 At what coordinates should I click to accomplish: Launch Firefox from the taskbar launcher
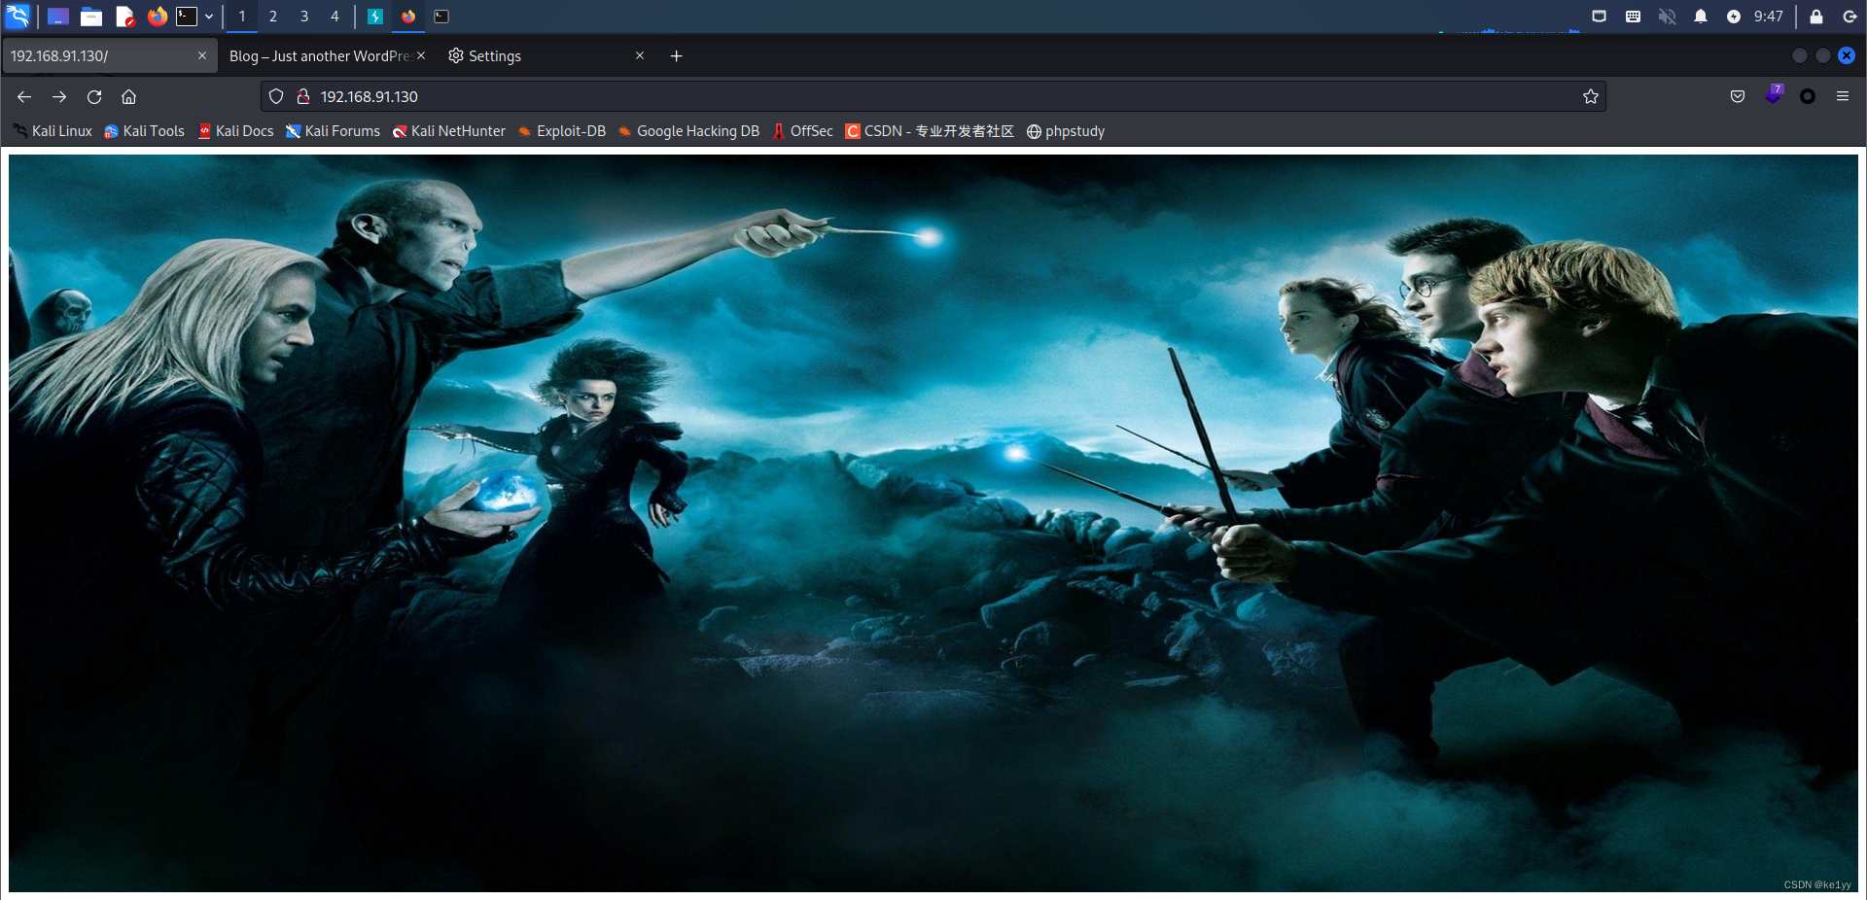coord(157,17)
